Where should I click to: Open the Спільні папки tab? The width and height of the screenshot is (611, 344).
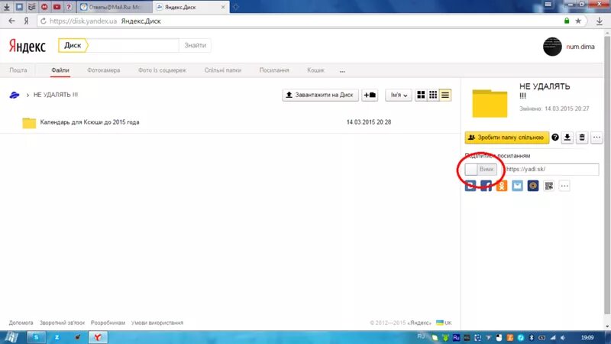(223, 70)
